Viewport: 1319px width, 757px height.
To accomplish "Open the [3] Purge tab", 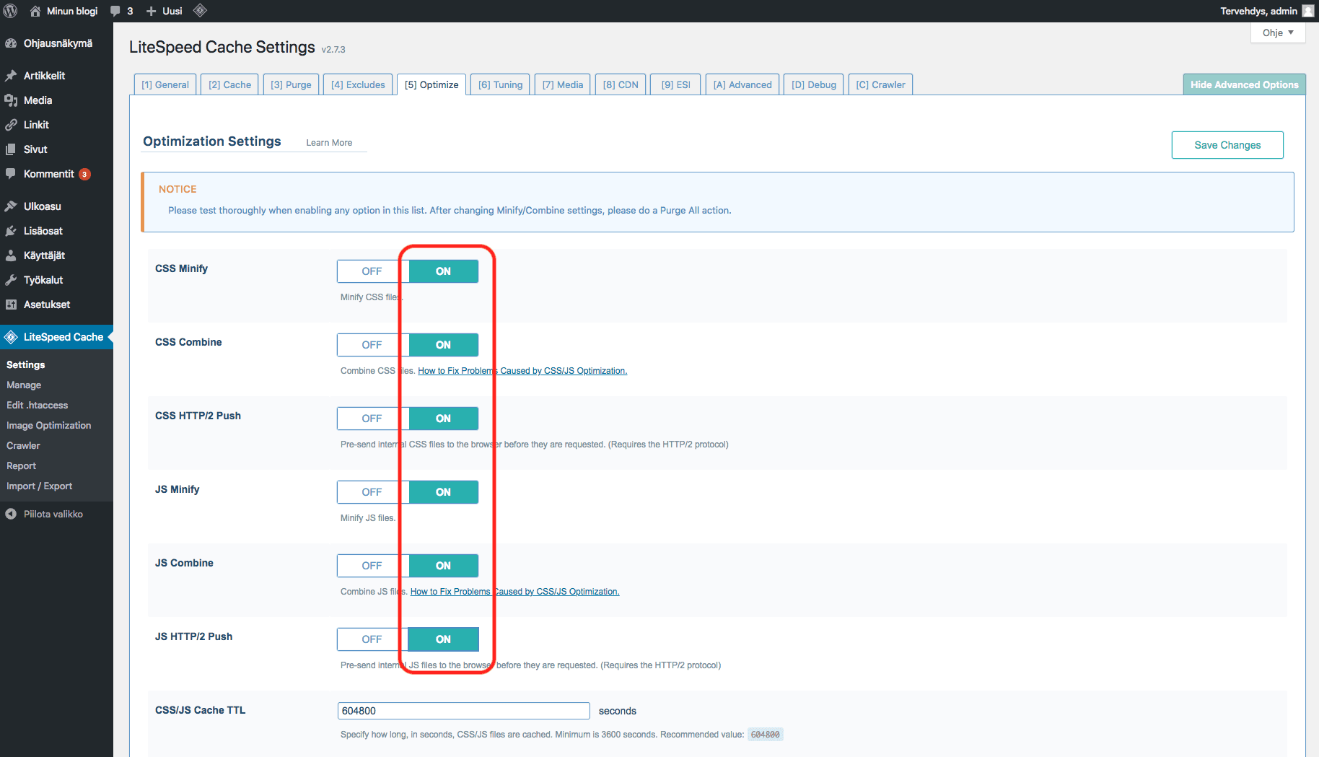I will tap(291, 84).
